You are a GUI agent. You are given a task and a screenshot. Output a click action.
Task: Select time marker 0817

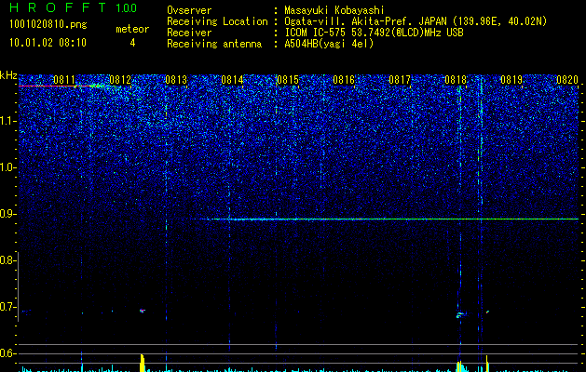tap(400, 80)
